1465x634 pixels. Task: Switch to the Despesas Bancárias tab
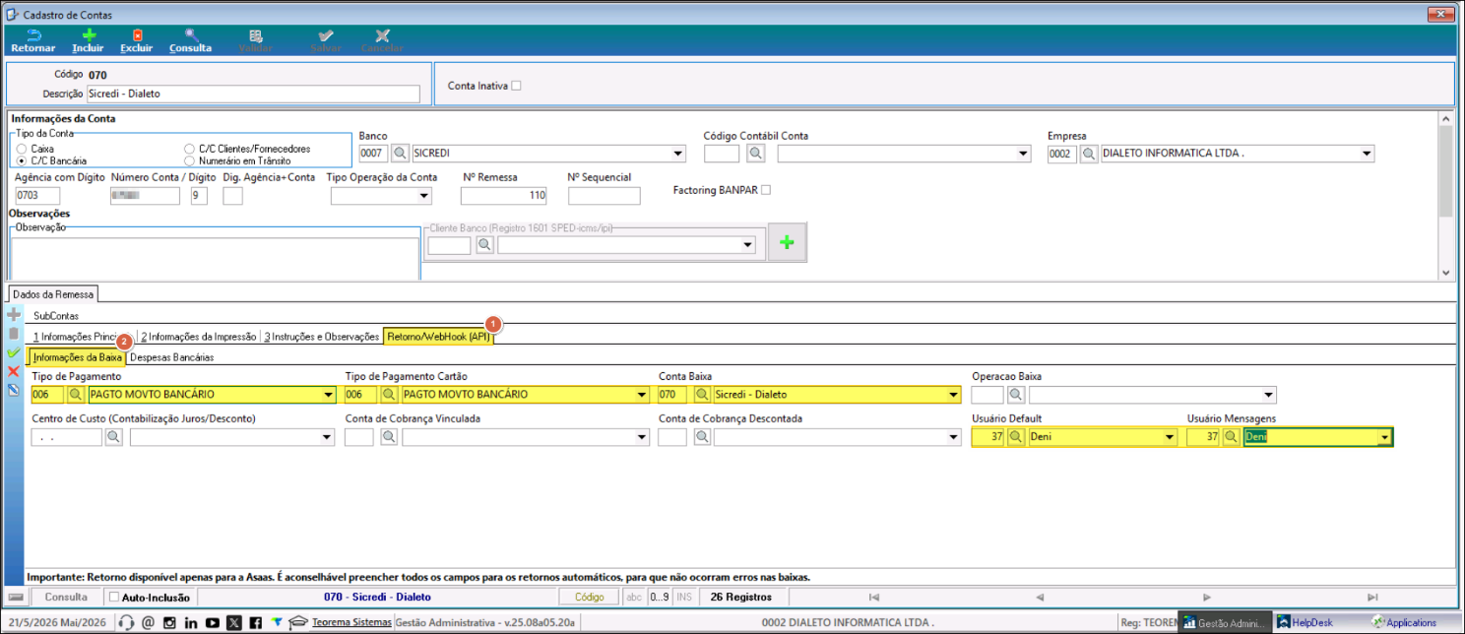172,357
